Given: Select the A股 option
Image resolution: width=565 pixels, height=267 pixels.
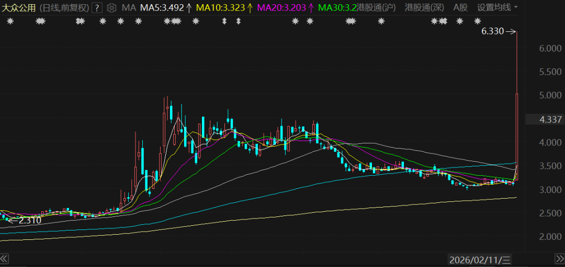Looking at the screenshot, I should point(460,8).
